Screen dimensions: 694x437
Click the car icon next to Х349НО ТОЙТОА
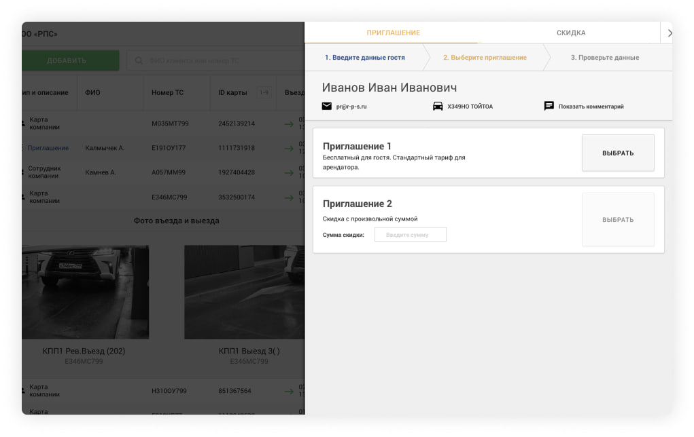tap(438, 107)
